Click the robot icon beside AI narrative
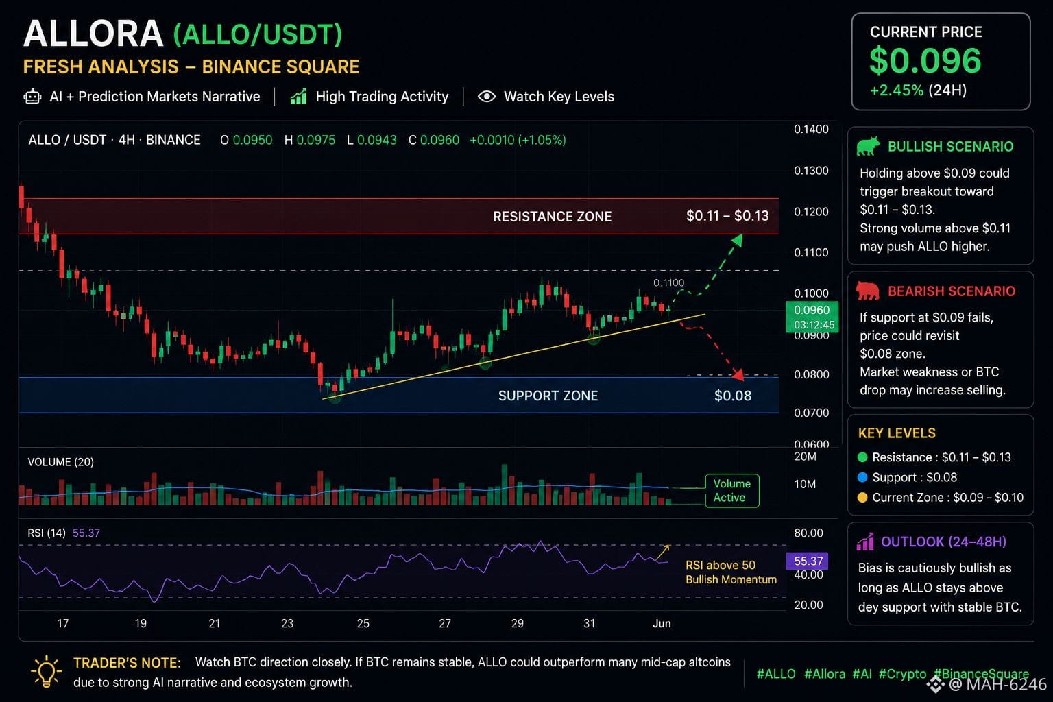 coord(32,97)
